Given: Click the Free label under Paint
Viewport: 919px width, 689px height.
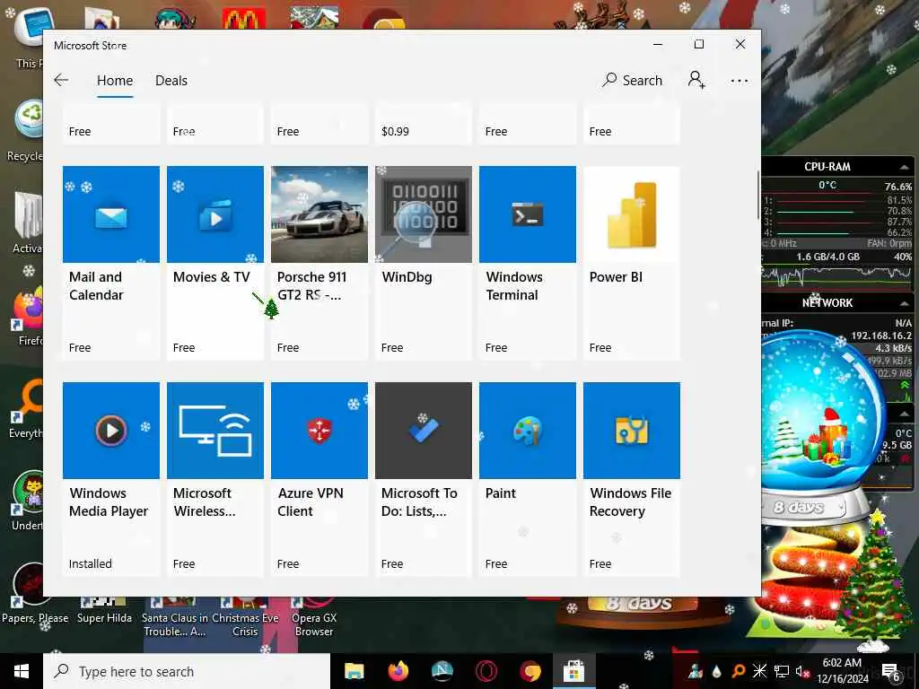Looking at the screenshot, I should [495, 563].
